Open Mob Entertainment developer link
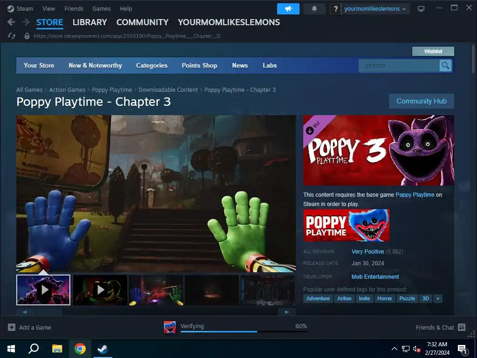 point(375,277)
